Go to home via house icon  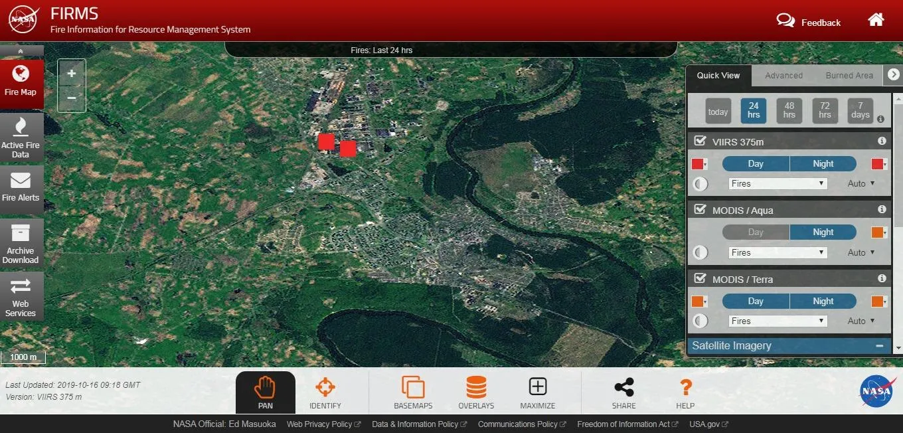coord(876,20)
